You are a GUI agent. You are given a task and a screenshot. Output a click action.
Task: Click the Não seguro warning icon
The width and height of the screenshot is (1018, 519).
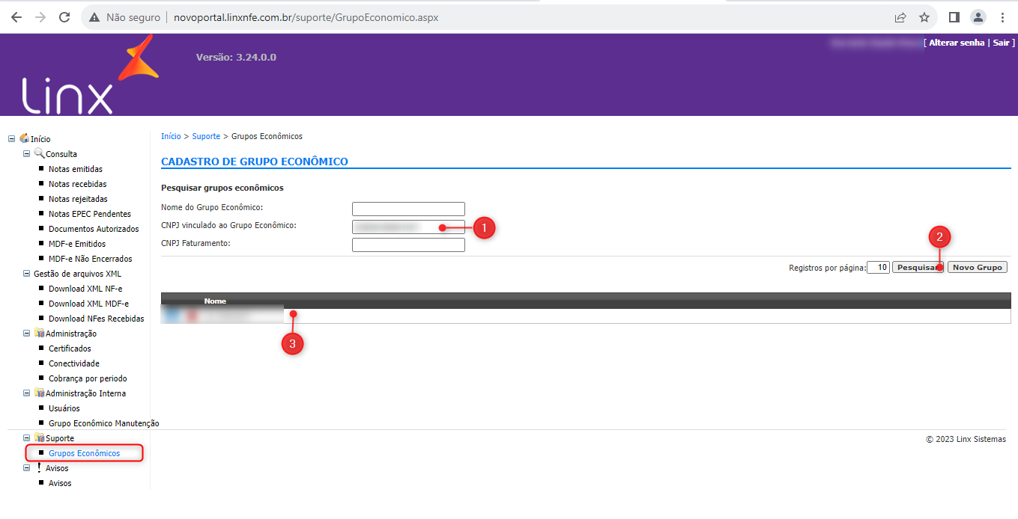(94, 17)
